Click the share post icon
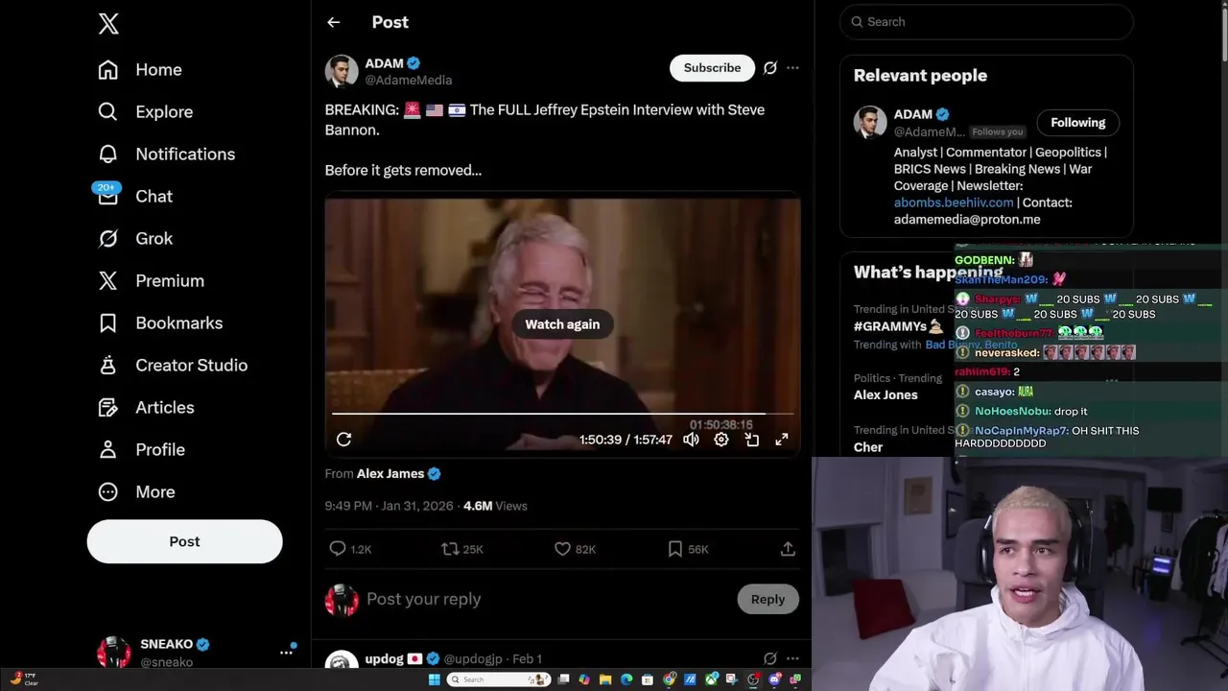This screenshot has height=691, width=1228. [x=788, y=549]
